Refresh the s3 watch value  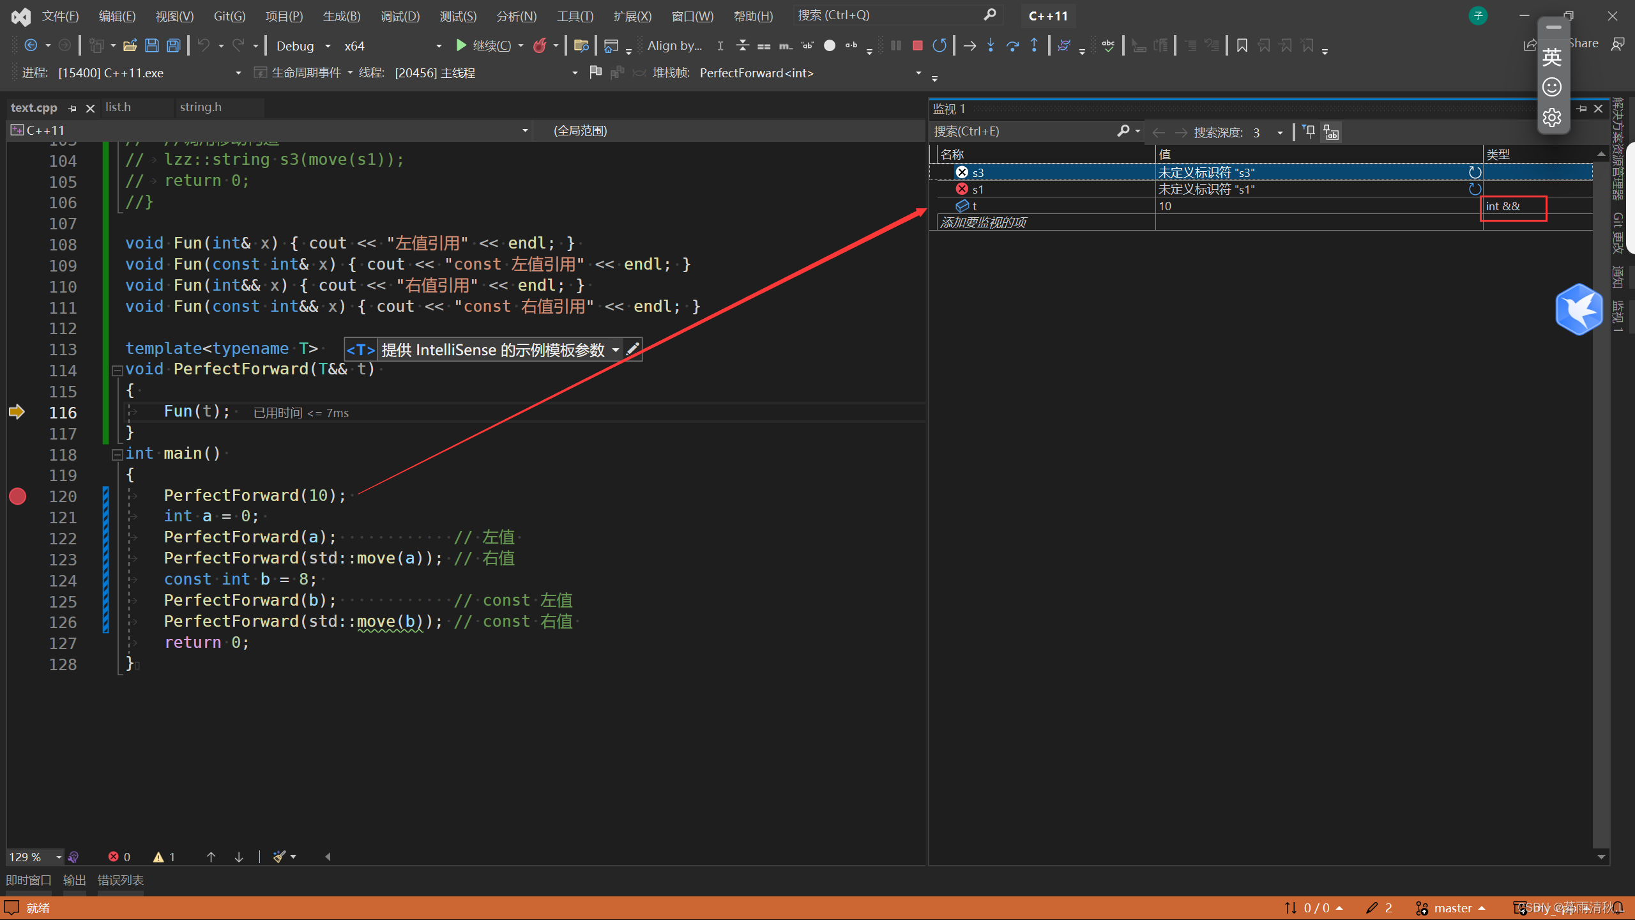(x=1474, y=172)
